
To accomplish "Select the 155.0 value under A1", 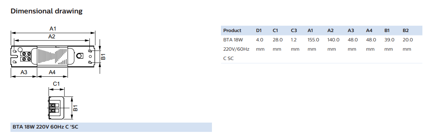I will [313, 40].
